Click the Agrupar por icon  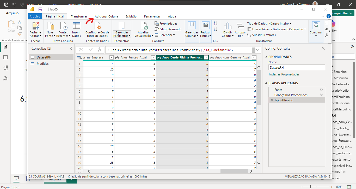tap(240, 26)
